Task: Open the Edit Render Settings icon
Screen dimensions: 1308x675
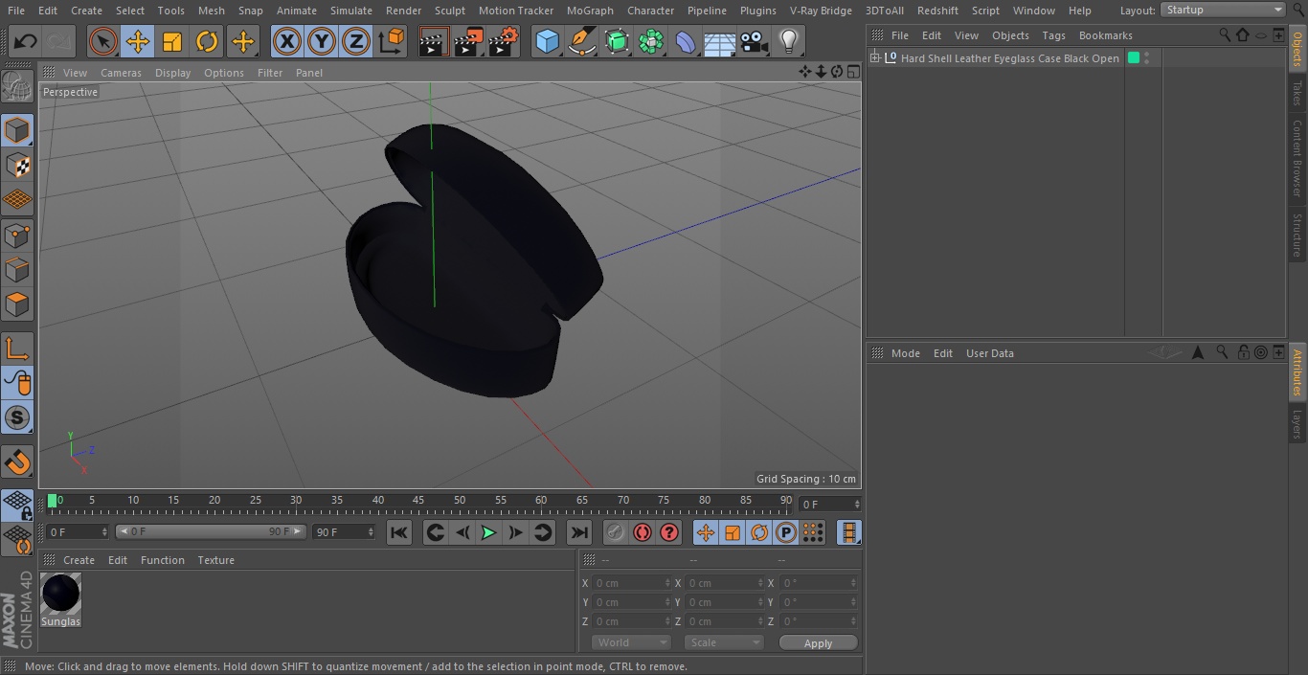Action: [504, 41]
